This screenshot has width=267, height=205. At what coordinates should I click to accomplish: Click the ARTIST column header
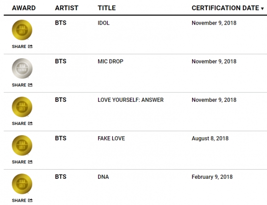67,8
